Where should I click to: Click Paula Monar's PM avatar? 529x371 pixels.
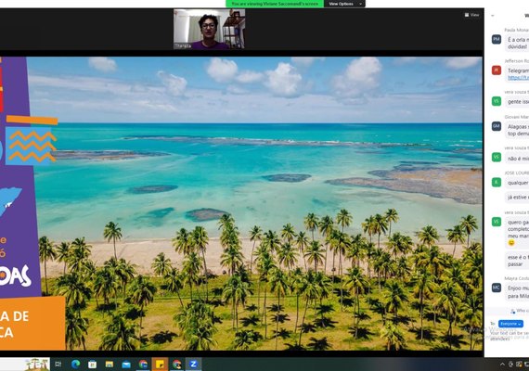[x=497, y=40]
